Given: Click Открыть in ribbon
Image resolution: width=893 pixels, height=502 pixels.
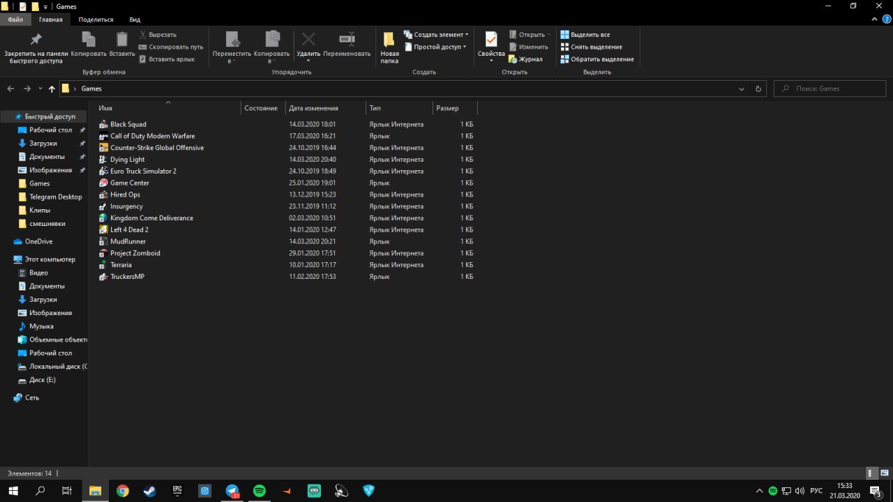Looking at the screenshot, I should click(x=530, y=34).
